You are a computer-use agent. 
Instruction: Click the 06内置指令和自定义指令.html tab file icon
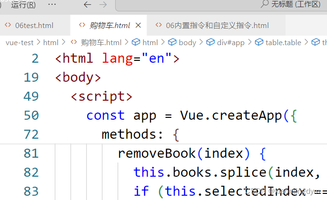point(159,25)
